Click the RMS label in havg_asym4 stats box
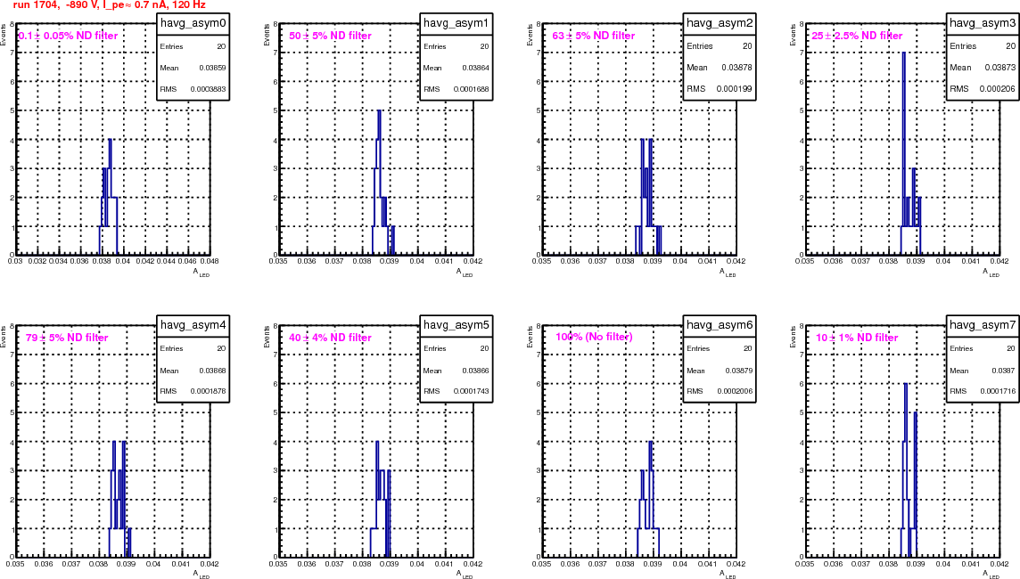 pyautogui.click(x=169, y=391)
